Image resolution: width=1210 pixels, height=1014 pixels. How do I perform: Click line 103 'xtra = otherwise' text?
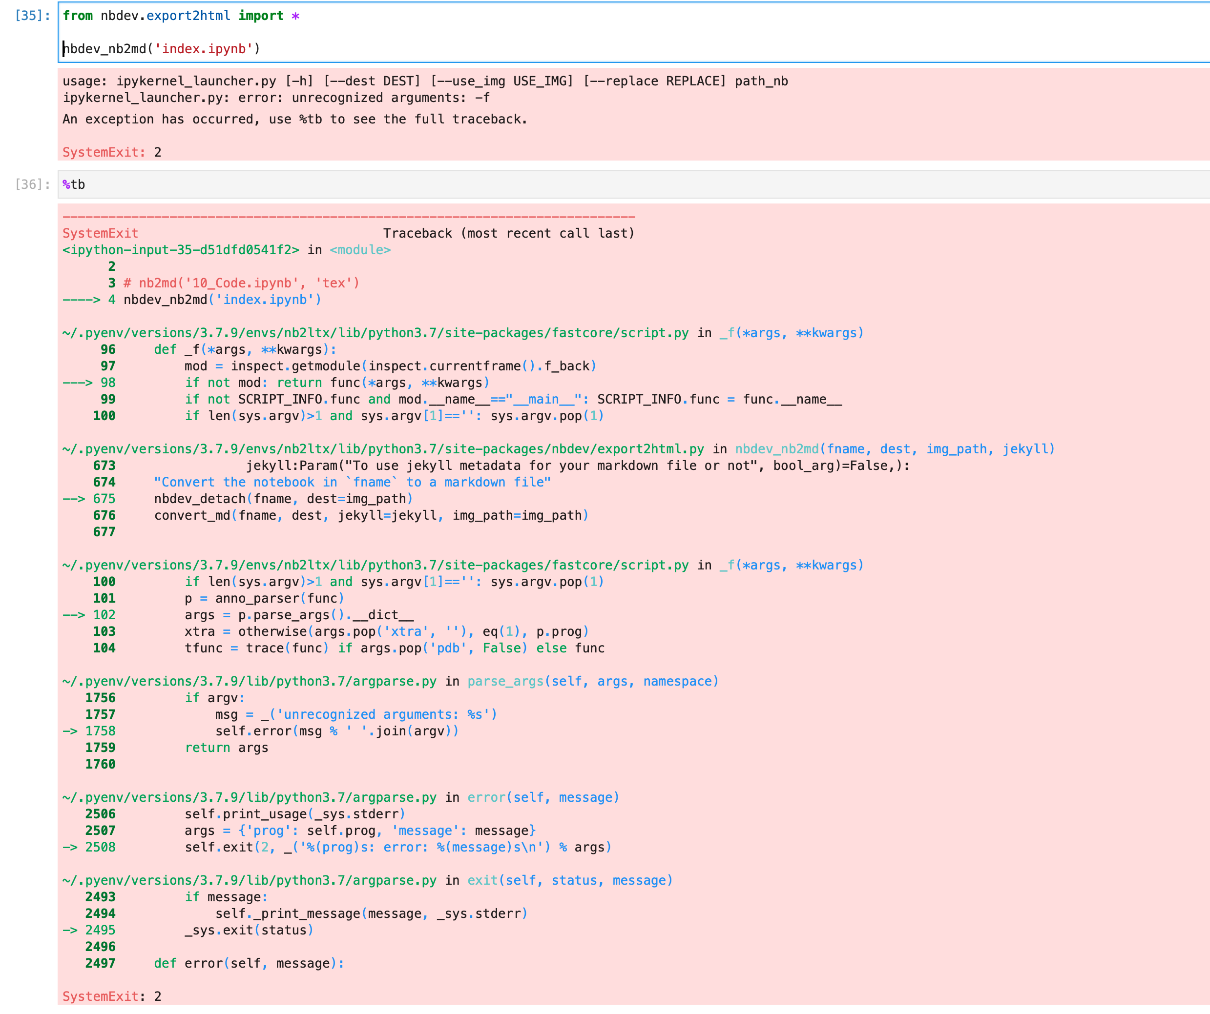[x=387, y=632]
